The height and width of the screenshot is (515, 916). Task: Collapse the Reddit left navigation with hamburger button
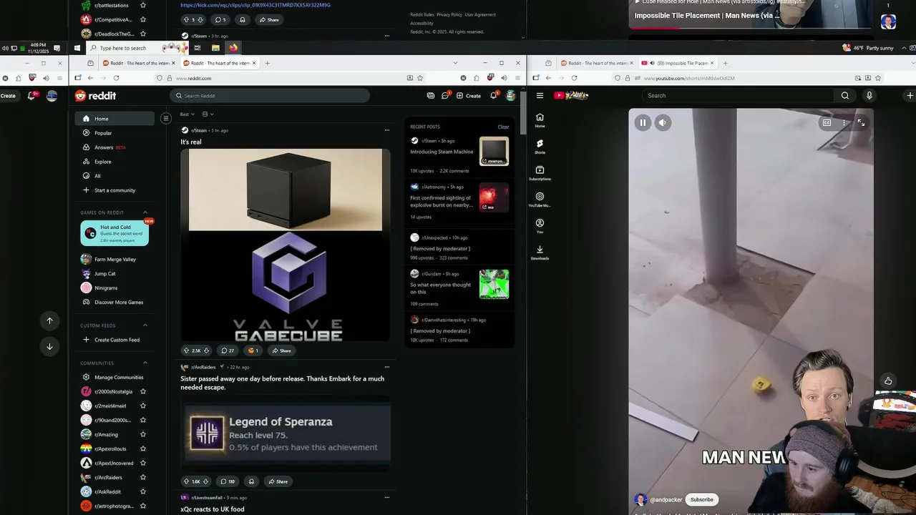click(165, 118)
